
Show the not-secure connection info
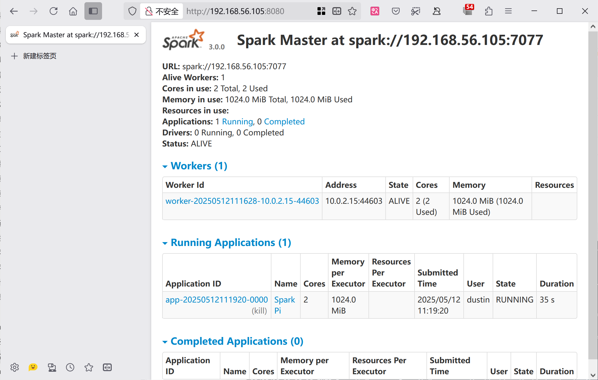(x=162, y=11)
